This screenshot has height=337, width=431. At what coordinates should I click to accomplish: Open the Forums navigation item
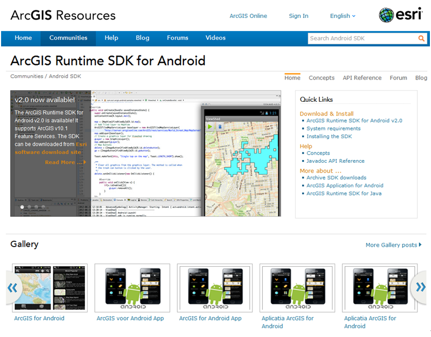pos(177,38)
